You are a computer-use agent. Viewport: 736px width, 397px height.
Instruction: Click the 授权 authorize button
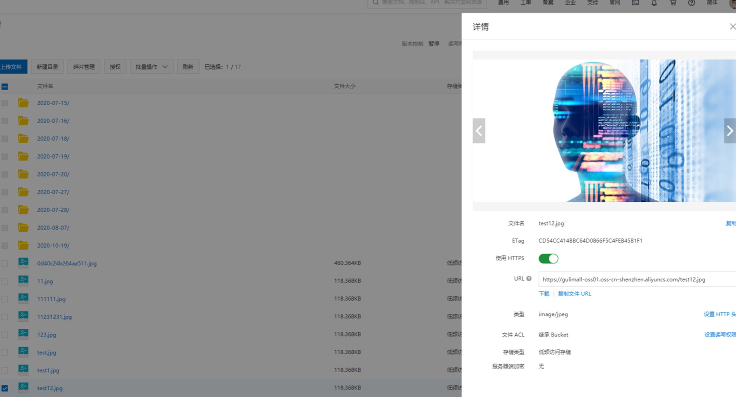point(115,67)
